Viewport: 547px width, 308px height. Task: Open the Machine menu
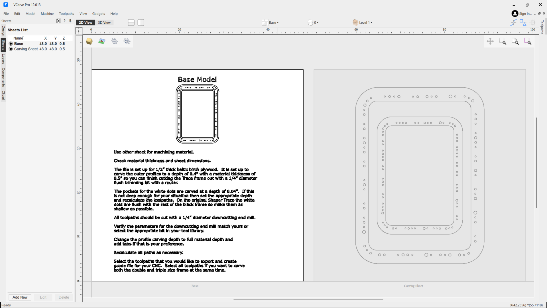47,14
